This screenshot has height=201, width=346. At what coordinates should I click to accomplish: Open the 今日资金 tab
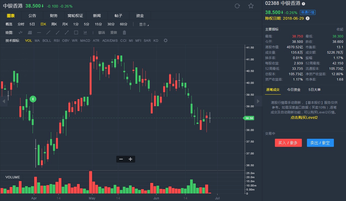[x=294, y=90]
